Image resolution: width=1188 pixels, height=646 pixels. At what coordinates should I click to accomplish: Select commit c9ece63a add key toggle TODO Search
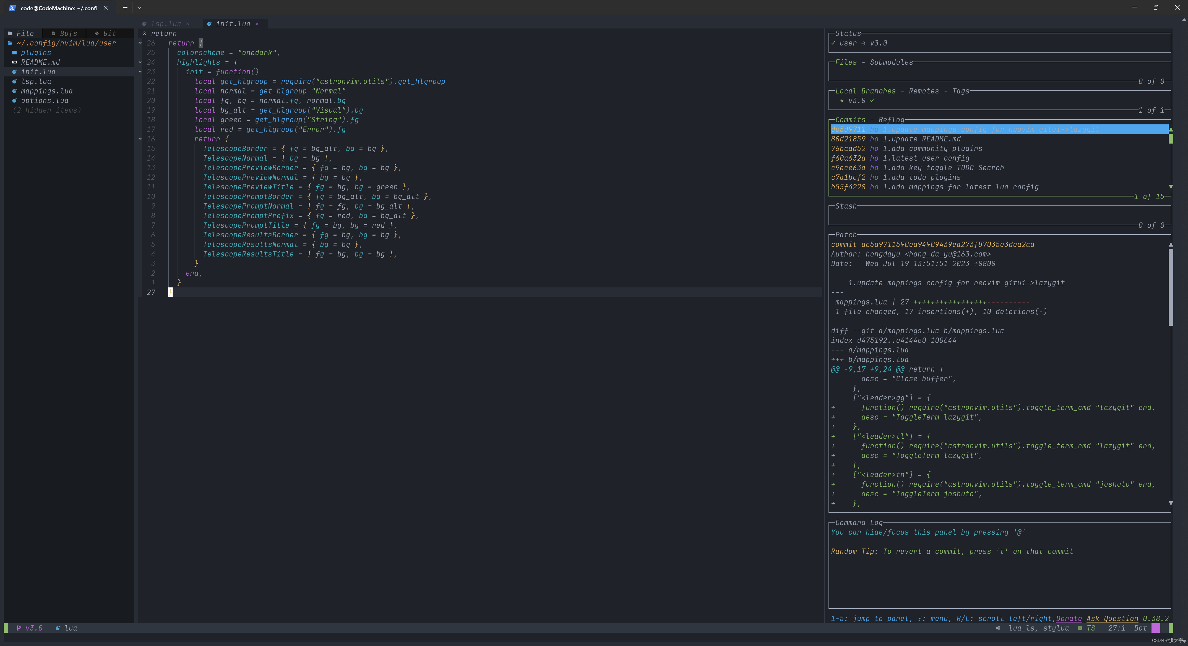click(x=999, y=168)
